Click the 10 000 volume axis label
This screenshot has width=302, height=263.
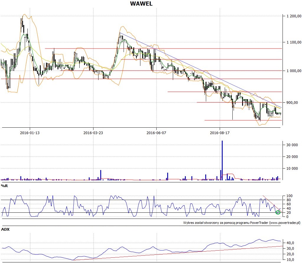[292, 169]
